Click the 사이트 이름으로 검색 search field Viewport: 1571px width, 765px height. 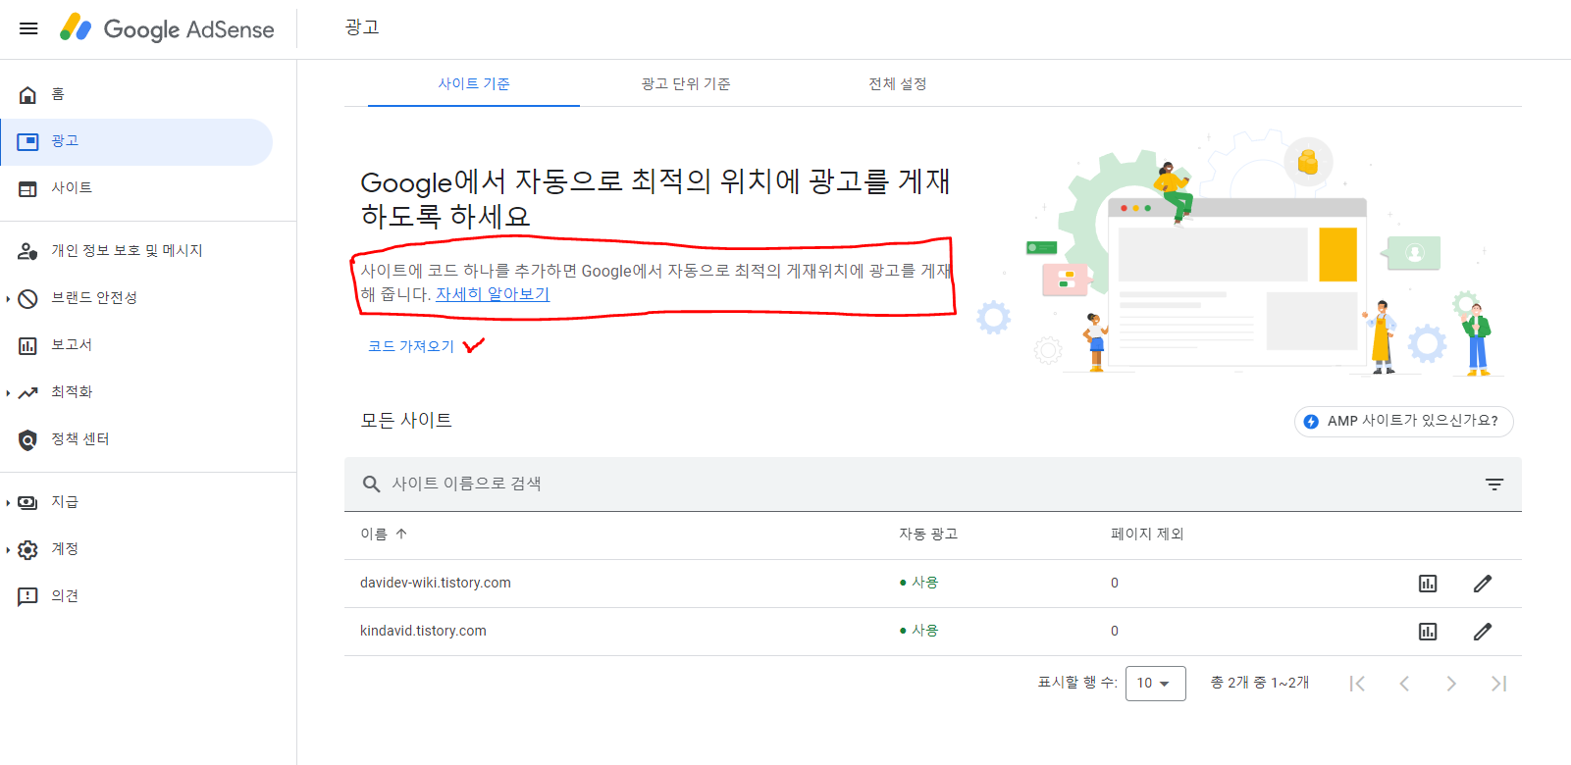coord(932,484)
